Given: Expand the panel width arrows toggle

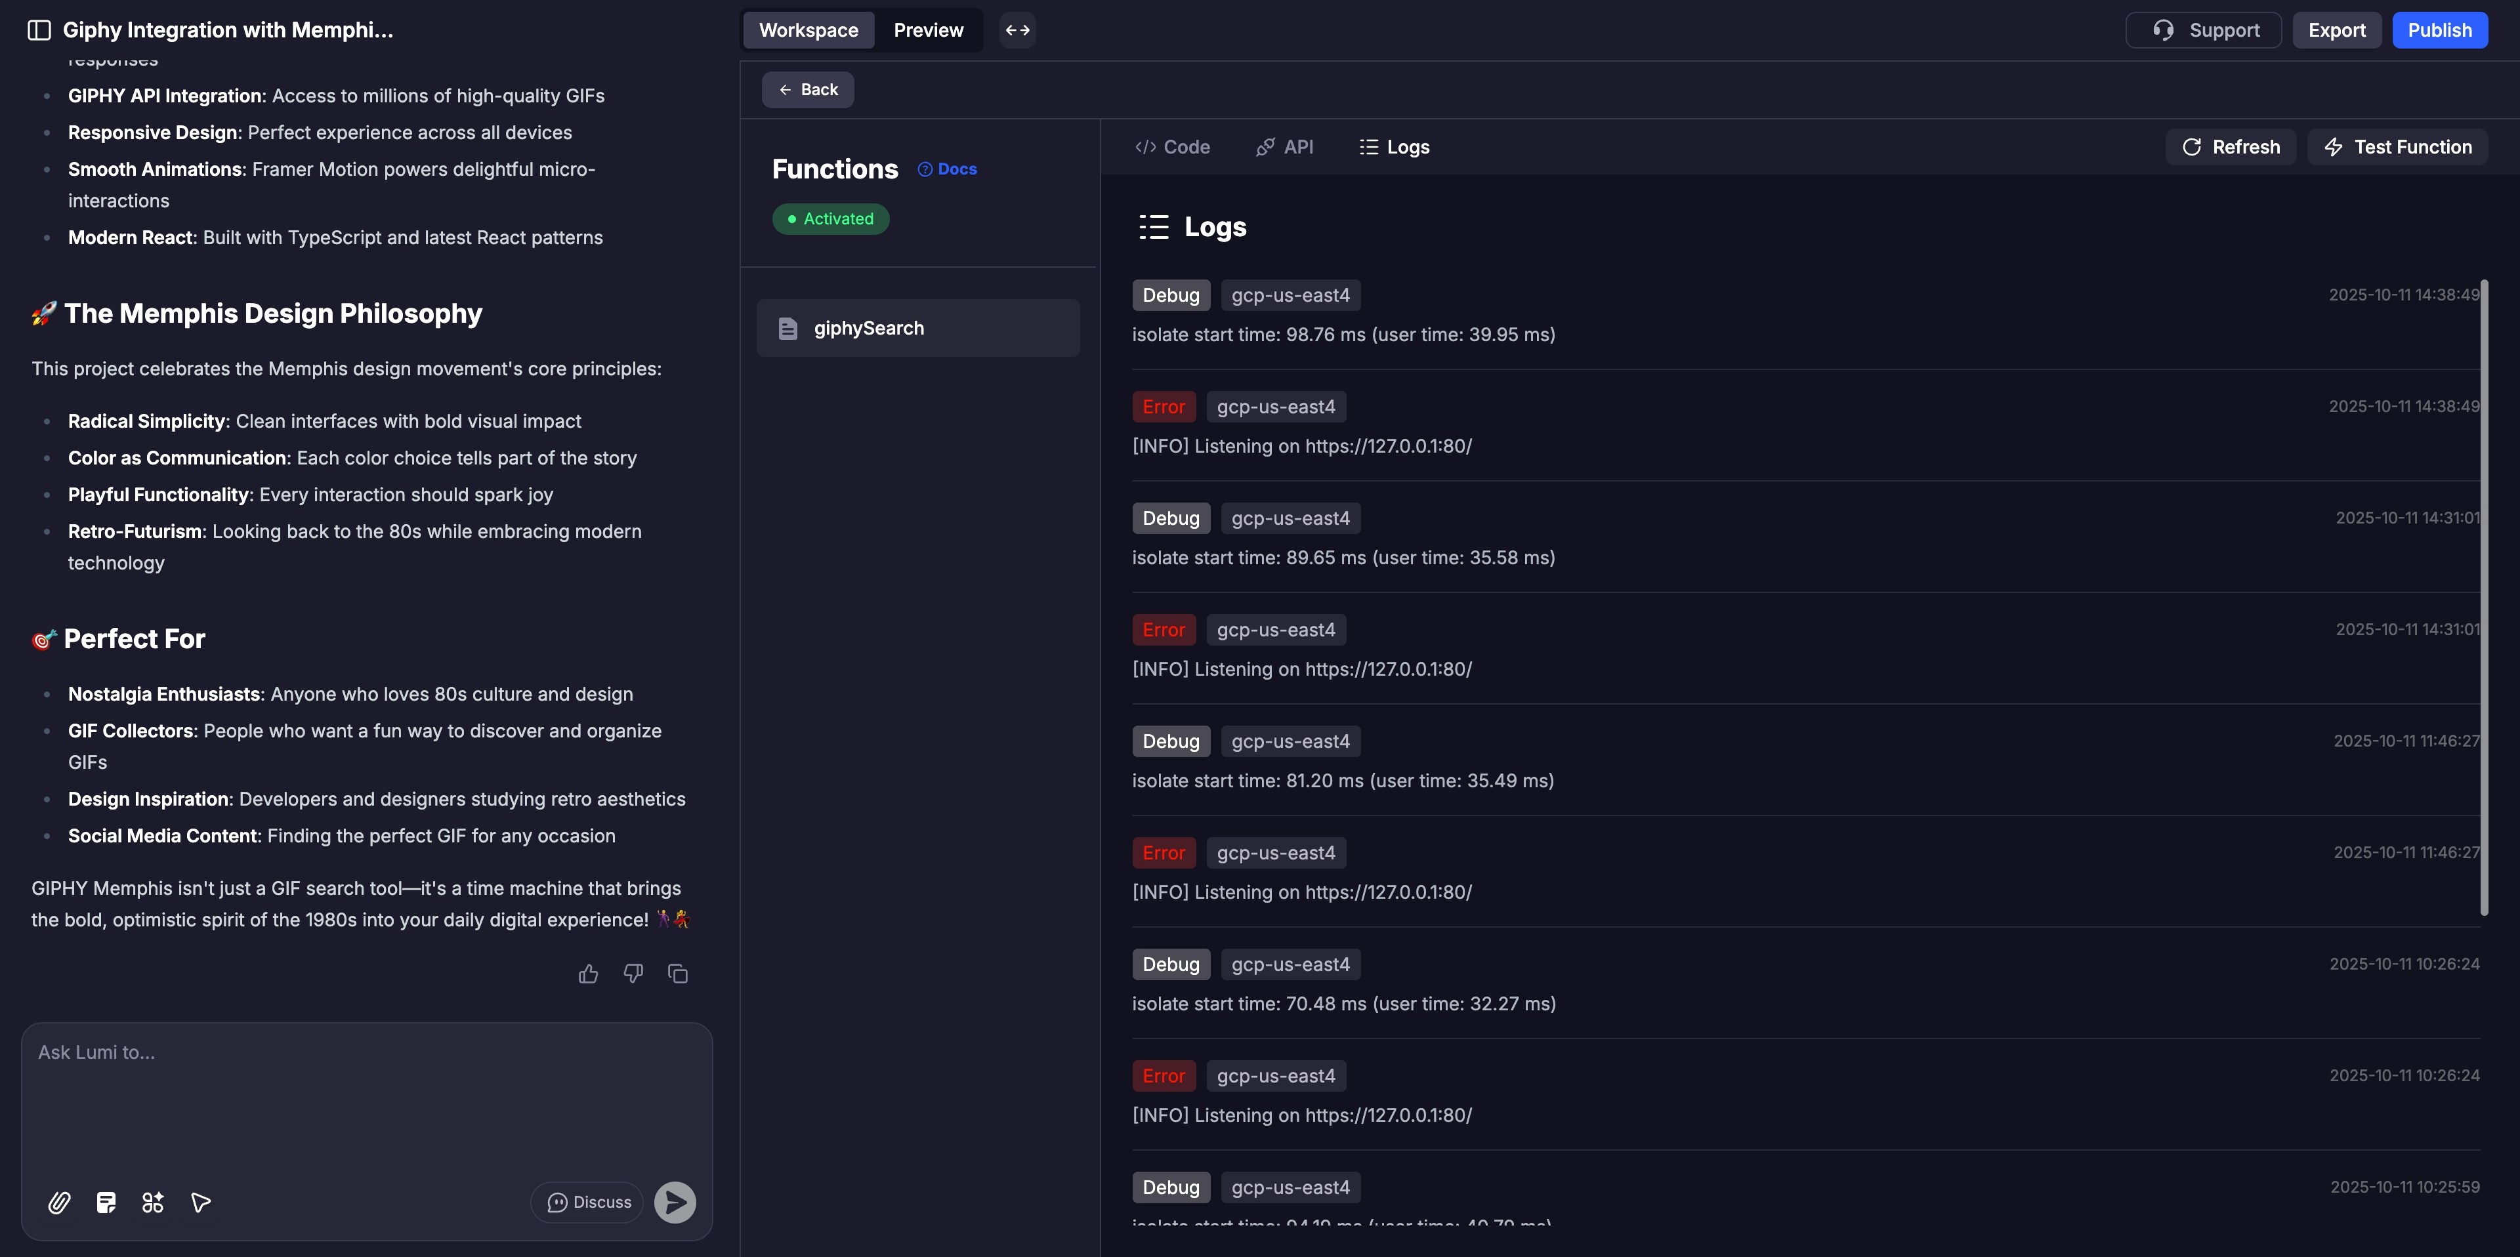Looking at the screenshot, I should pyautogui.click(x=1017, y=30).
